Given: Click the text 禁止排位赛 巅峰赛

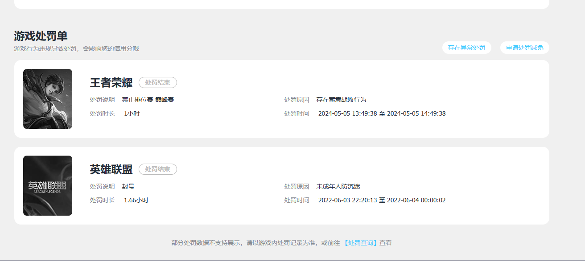Looking at the screenshot, I should (x=148, y=100).
